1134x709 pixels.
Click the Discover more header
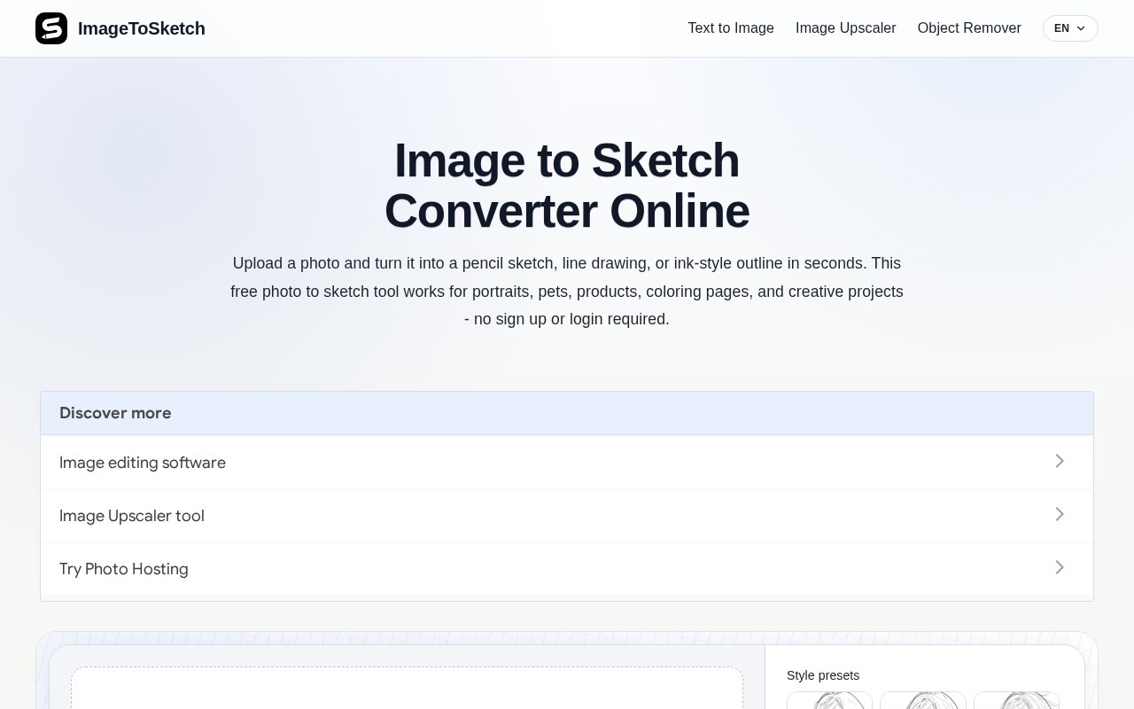coord(567,413)
